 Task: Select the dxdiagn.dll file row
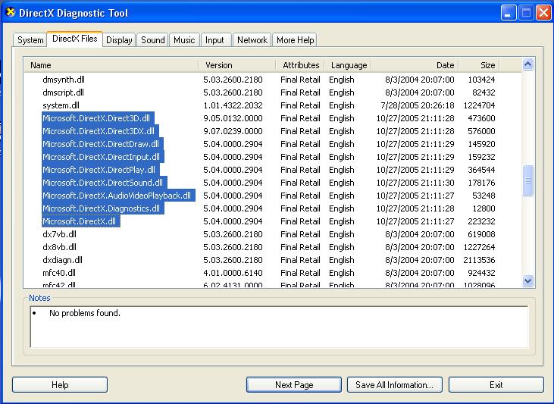(x=63, y=260)
